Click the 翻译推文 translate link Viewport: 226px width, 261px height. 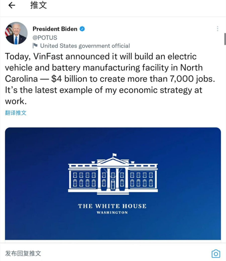point(16,113)
